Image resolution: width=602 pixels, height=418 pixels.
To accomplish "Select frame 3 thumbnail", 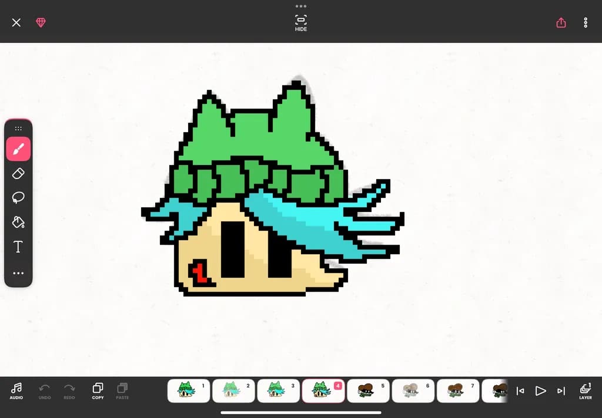I will [278, 391].
